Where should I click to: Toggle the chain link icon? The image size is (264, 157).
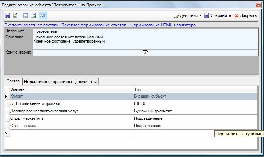pyautogui.click(x=43, y=15)
